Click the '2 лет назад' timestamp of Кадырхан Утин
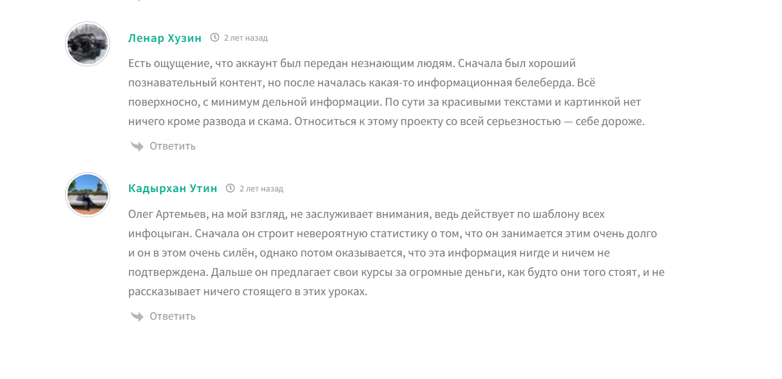This screenshot has width=782, height=379. point(261,189)
